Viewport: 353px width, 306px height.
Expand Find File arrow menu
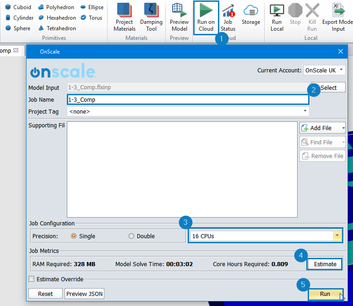(343, 142)
